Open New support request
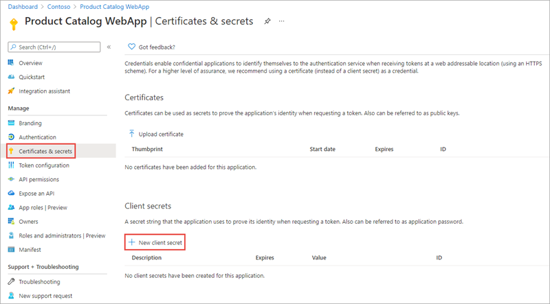 (45, 296)
